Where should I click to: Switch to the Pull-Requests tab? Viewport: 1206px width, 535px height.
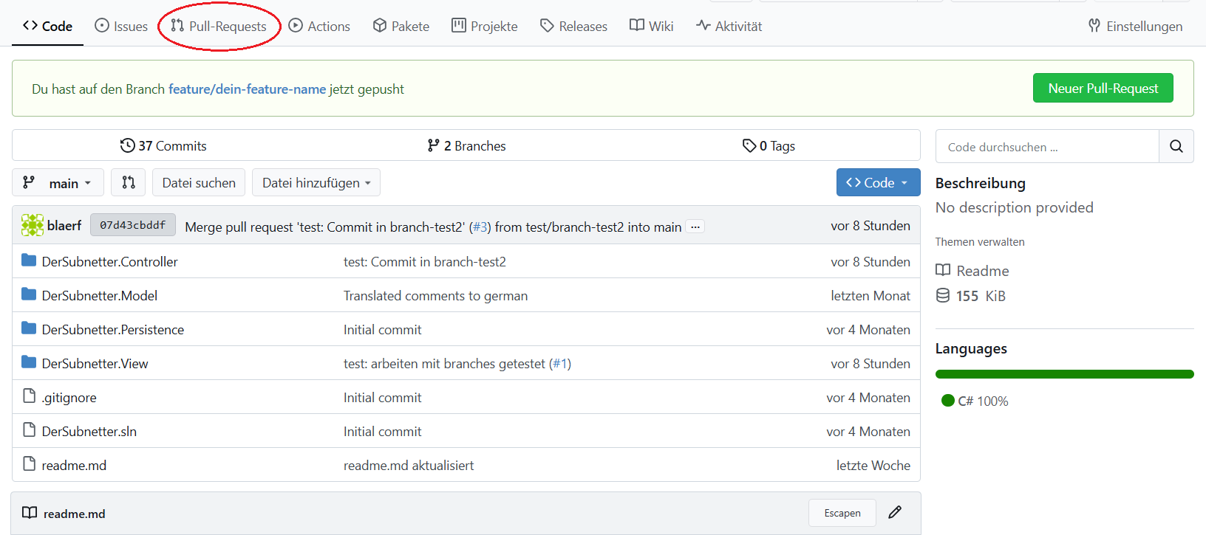(x=219, y=27)
